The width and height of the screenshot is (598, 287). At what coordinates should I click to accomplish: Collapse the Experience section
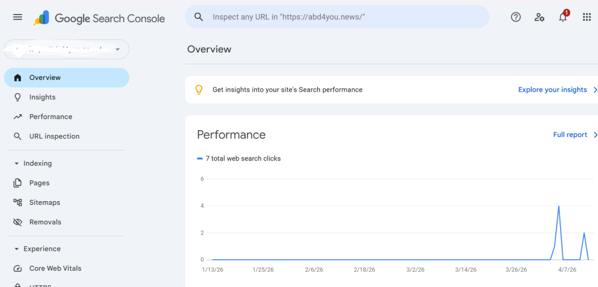16,249
